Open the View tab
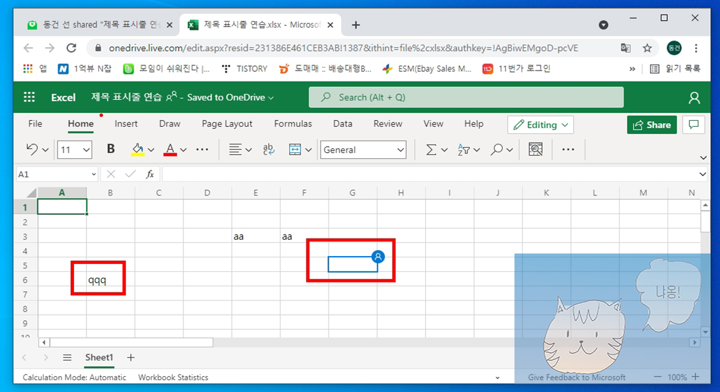720x392 pixels. coord(433,123)
